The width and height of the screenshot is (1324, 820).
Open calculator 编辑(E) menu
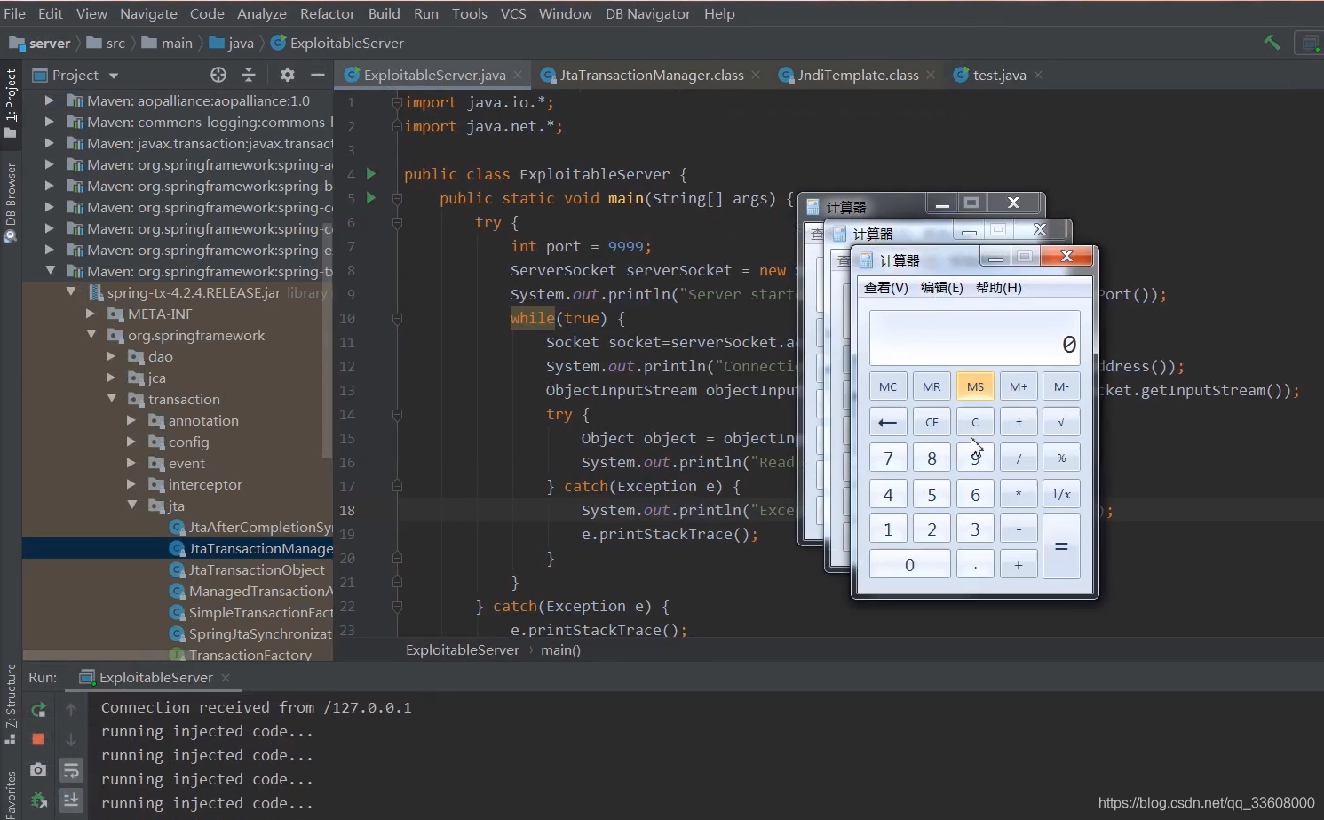click(941, 287)
